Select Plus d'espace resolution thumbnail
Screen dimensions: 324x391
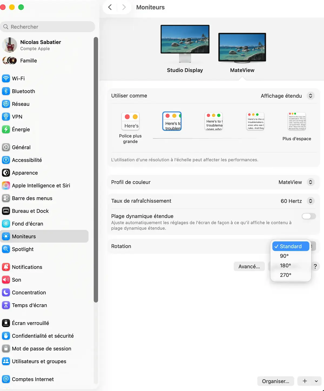point(297,121)
